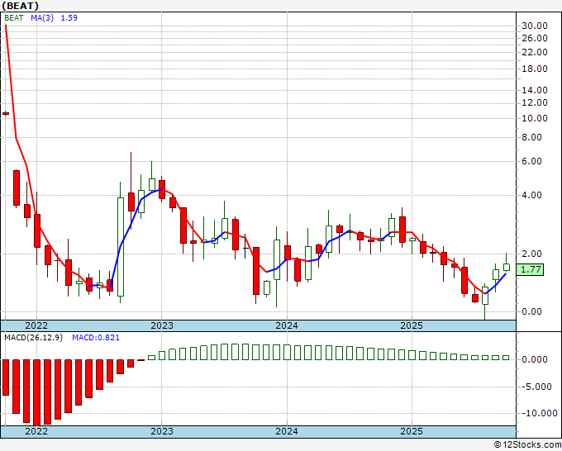Screen dimensions: 562x451
Task: Click the first red candle near 10.00
Action: point(6,113)
